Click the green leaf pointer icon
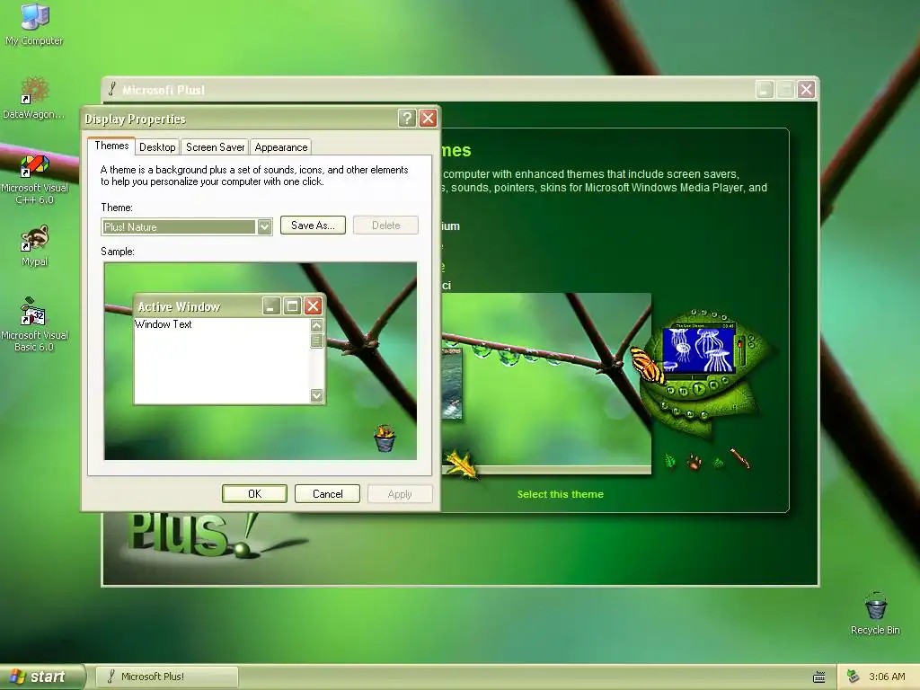920x690 pixels. tap(670, 462)
